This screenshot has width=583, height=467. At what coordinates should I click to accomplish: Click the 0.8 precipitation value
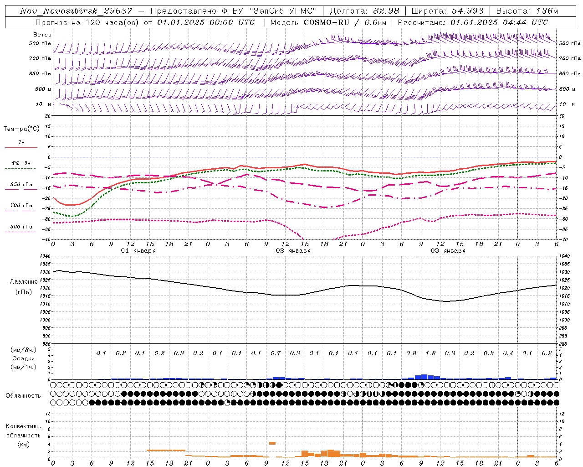(x=411, y=353)
